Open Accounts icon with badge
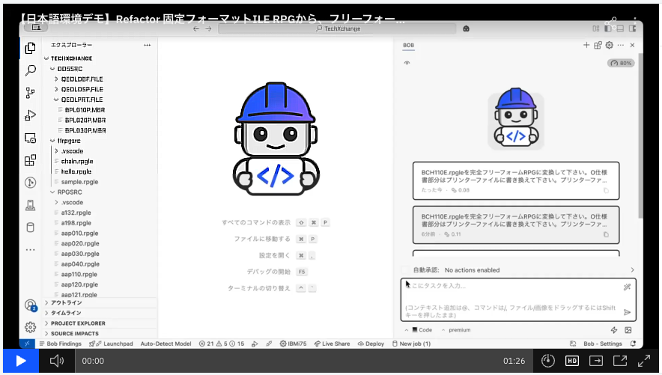The image size is (662, 375). coord(31,305)
